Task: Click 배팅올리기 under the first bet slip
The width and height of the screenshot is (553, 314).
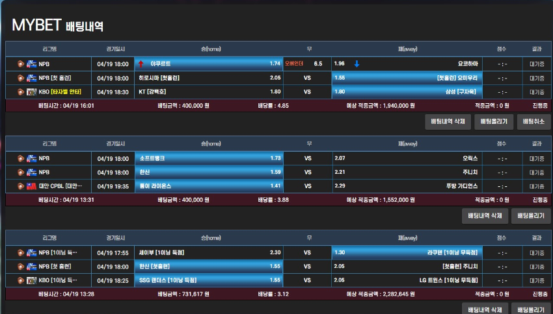Action: pos(494,121)
